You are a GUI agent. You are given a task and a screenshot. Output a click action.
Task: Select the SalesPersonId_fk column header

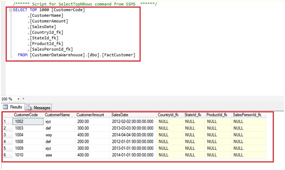[249, 115]
